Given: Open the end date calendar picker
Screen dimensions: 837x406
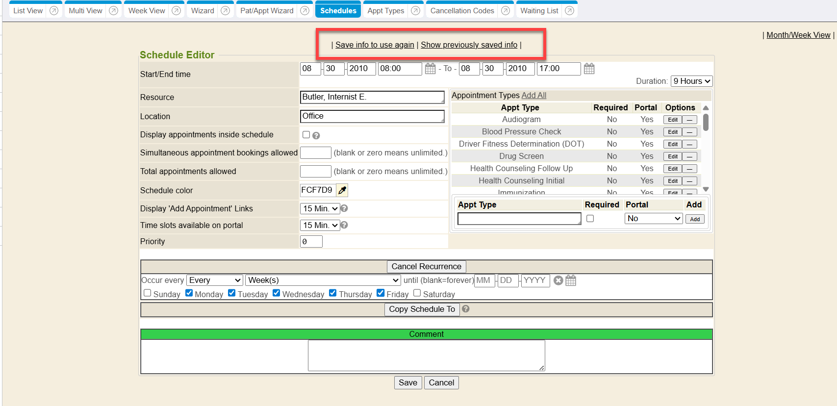Looking at the screenshot, I should [589, 69].
